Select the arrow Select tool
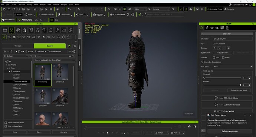This screenshot has height=137, width=256. click(x=79, y=9)
